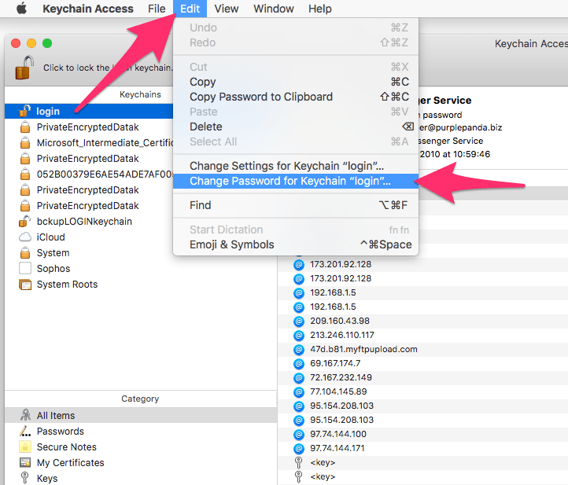This screenshot has height=485, width=568.
Task: Click the unlocked padlock toolbar icon
Action: 24,68
